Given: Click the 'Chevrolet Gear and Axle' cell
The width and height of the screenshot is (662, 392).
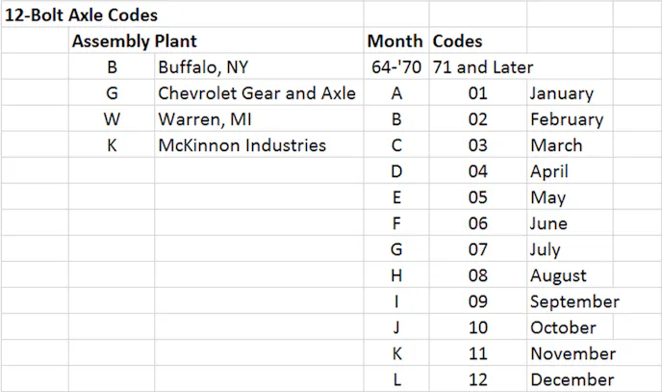Looking at the screenshot, I should (x=257, y=93).
